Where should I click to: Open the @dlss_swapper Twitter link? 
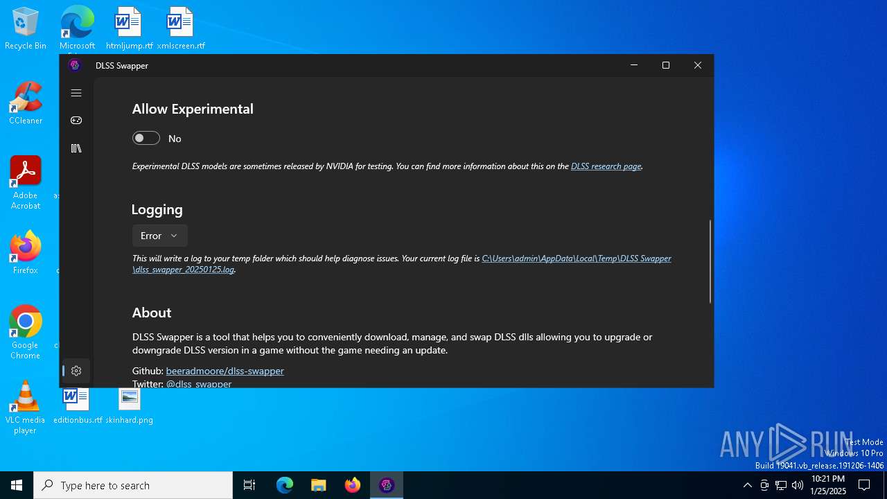(x=199, y=383)
